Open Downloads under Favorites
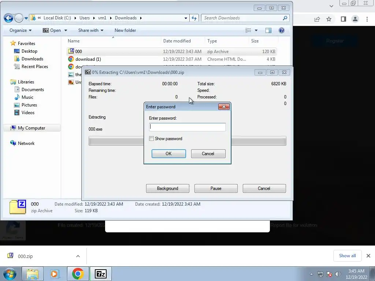The image size is (375, 281). click(x=29, y=59)
